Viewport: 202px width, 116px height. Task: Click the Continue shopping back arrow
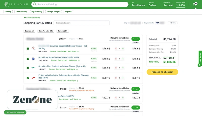pos(25,18)
